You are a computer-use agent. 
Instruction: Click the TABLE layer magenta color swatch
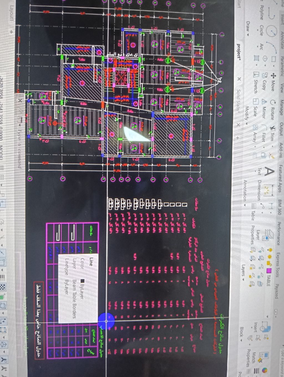[269, 270]
